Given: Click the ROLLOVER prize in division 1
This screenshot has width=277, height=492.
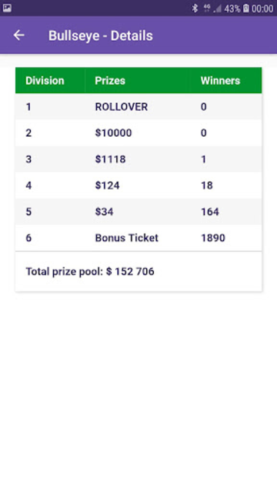Looking at the screenshot, I should coord(122,107).
